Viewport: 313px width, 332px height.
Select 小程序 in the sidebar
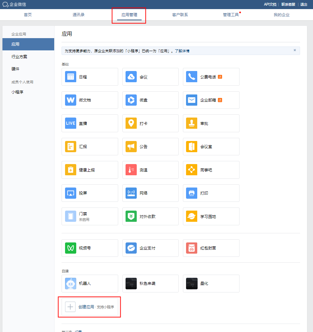17,92
